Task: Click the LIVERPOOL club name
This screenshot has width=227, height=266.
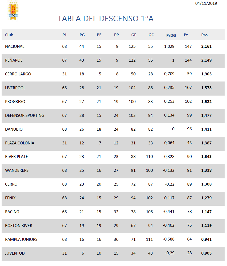Action: click(x=15, y=88)
